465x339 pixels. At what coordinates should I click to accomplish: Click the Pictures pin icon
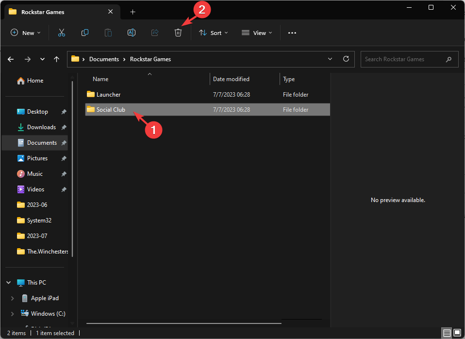coord(64,158)
